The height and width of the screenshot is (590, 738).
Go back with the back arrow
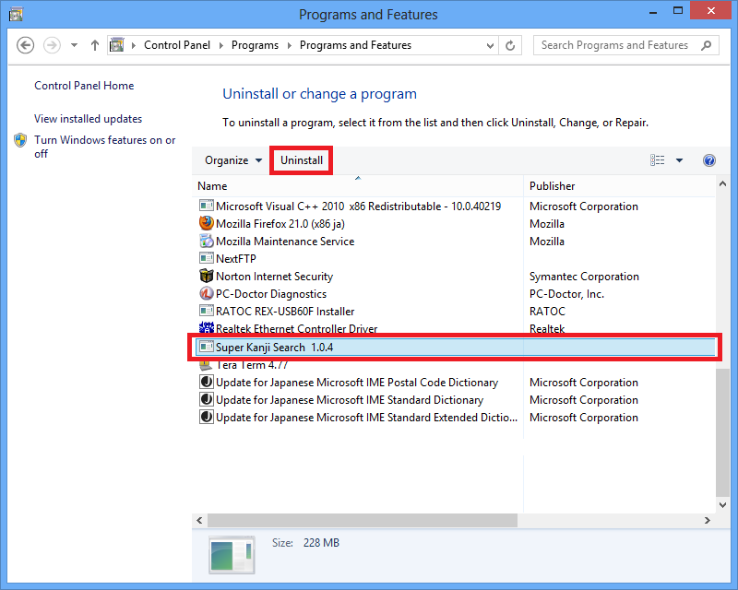tap(26, 45)
